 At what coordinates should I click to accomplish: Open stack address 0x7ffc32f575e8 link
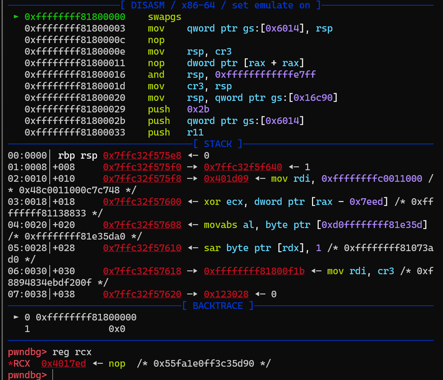(142, 156)
